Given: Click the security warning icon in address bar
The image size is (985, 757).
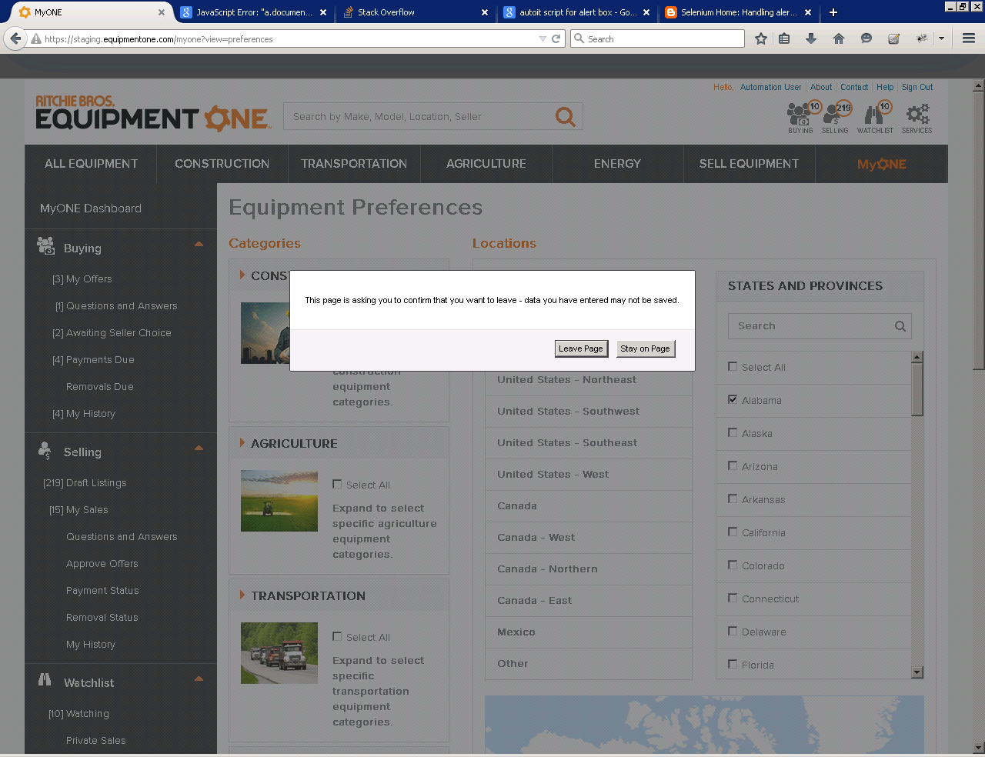Looking at the screenshot, I should (35, 39).
